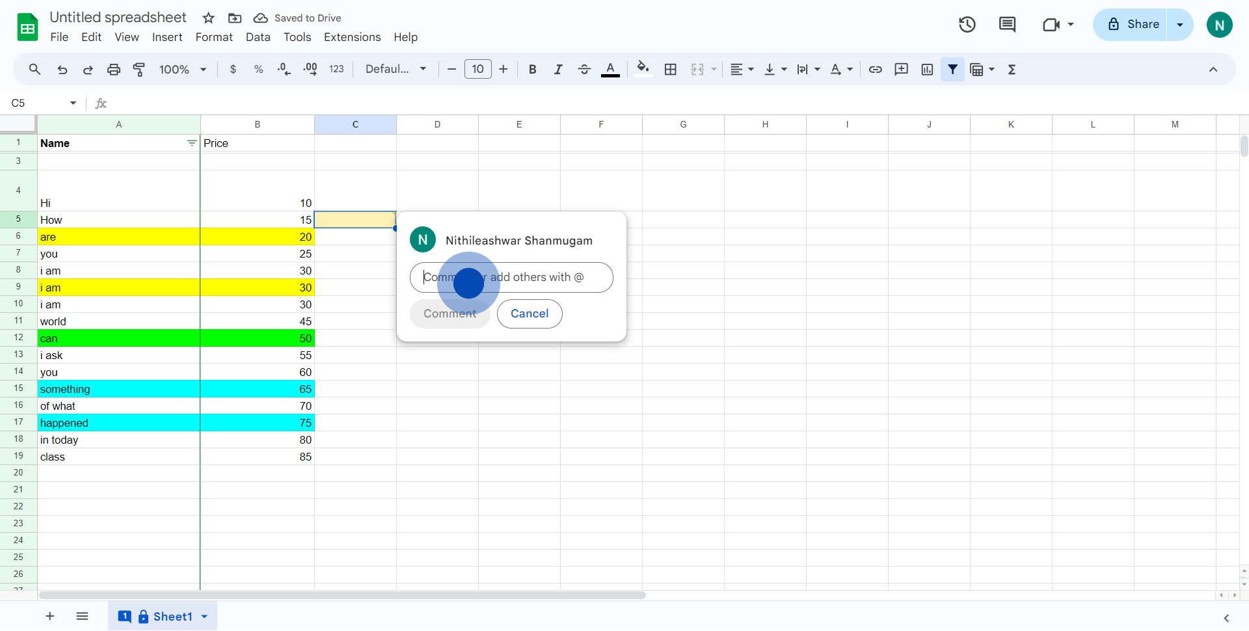Open version history clock icon
The height and width of the screenshot is (631, 1249).
pyautogui.click(x=967, y=25)
